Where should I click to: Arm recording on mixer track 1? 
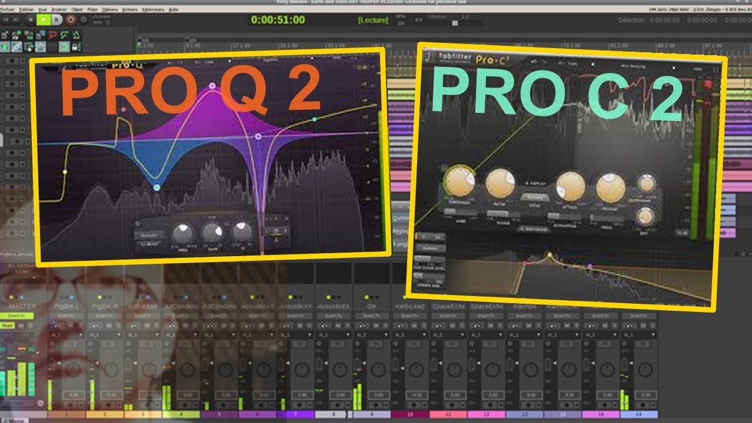point(70,405)
